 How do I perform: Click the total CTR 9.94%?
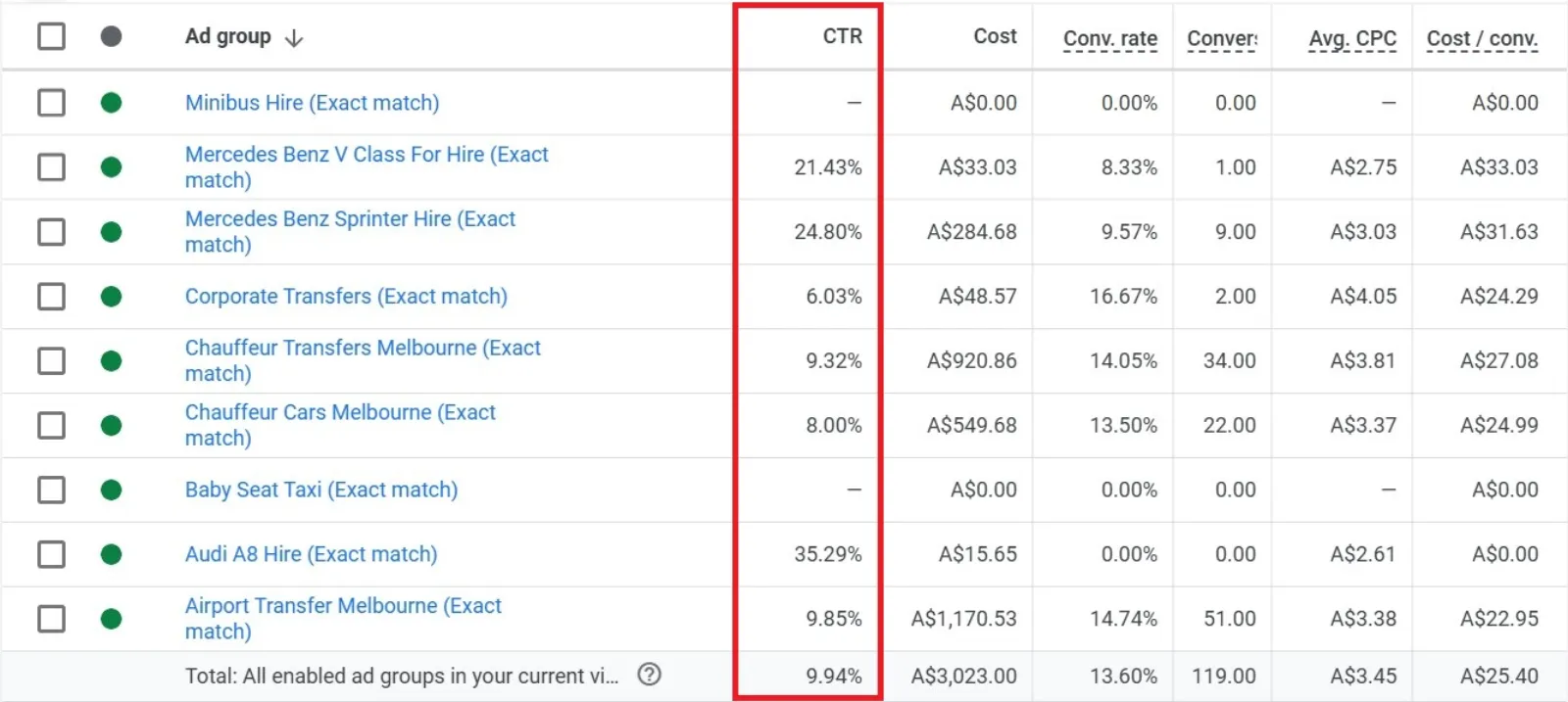coord(834,676)
